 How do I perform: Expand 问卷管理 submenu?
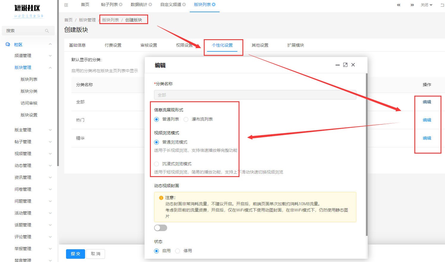coord(50,189)
